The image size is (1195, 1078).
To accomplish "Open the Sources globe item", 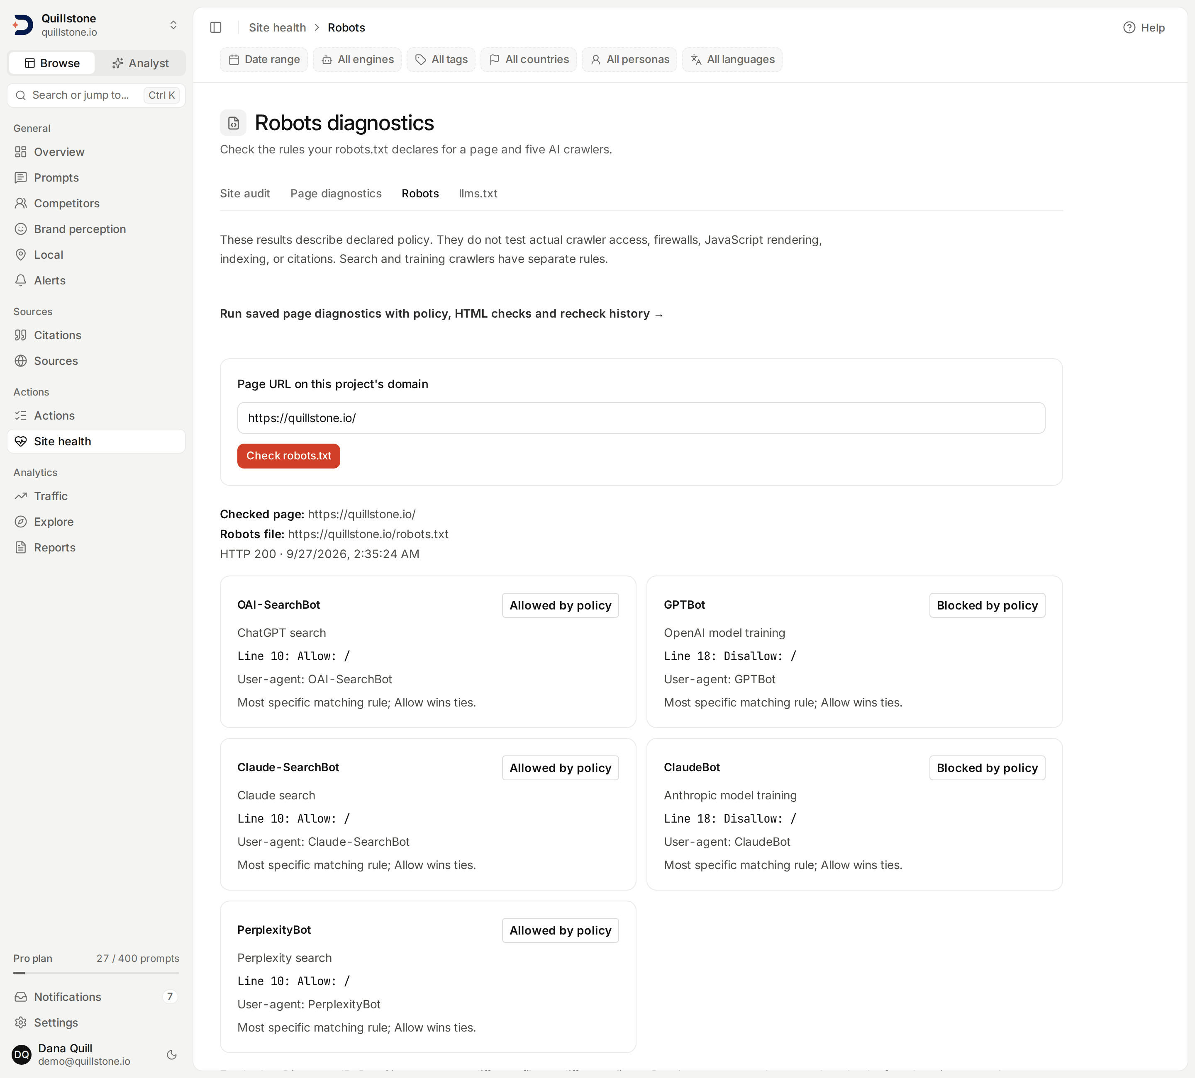I will tap(96, 361).
